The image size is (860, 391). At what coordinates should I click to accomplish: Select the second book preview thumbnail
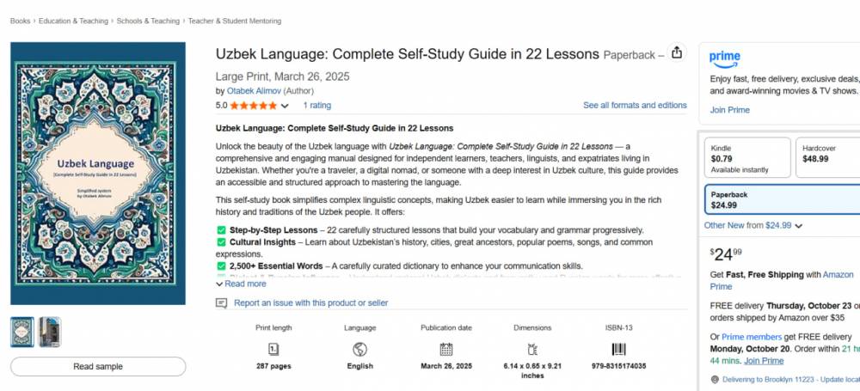50,332
